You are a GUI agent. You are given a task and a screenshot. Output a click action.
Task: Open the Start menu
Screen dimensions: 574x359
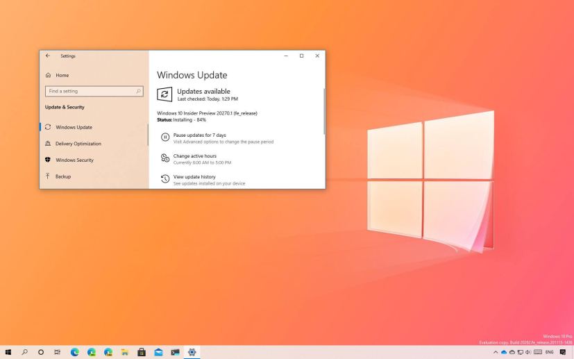click(x=8, y=352)
